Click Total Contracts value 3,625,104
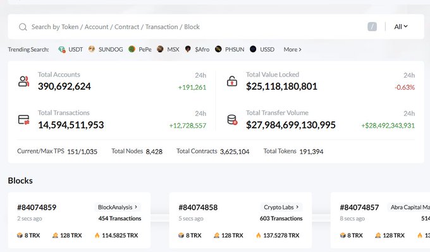Viewport: 430px width, 252px height. pyautogui.click(x=235, y=152)
